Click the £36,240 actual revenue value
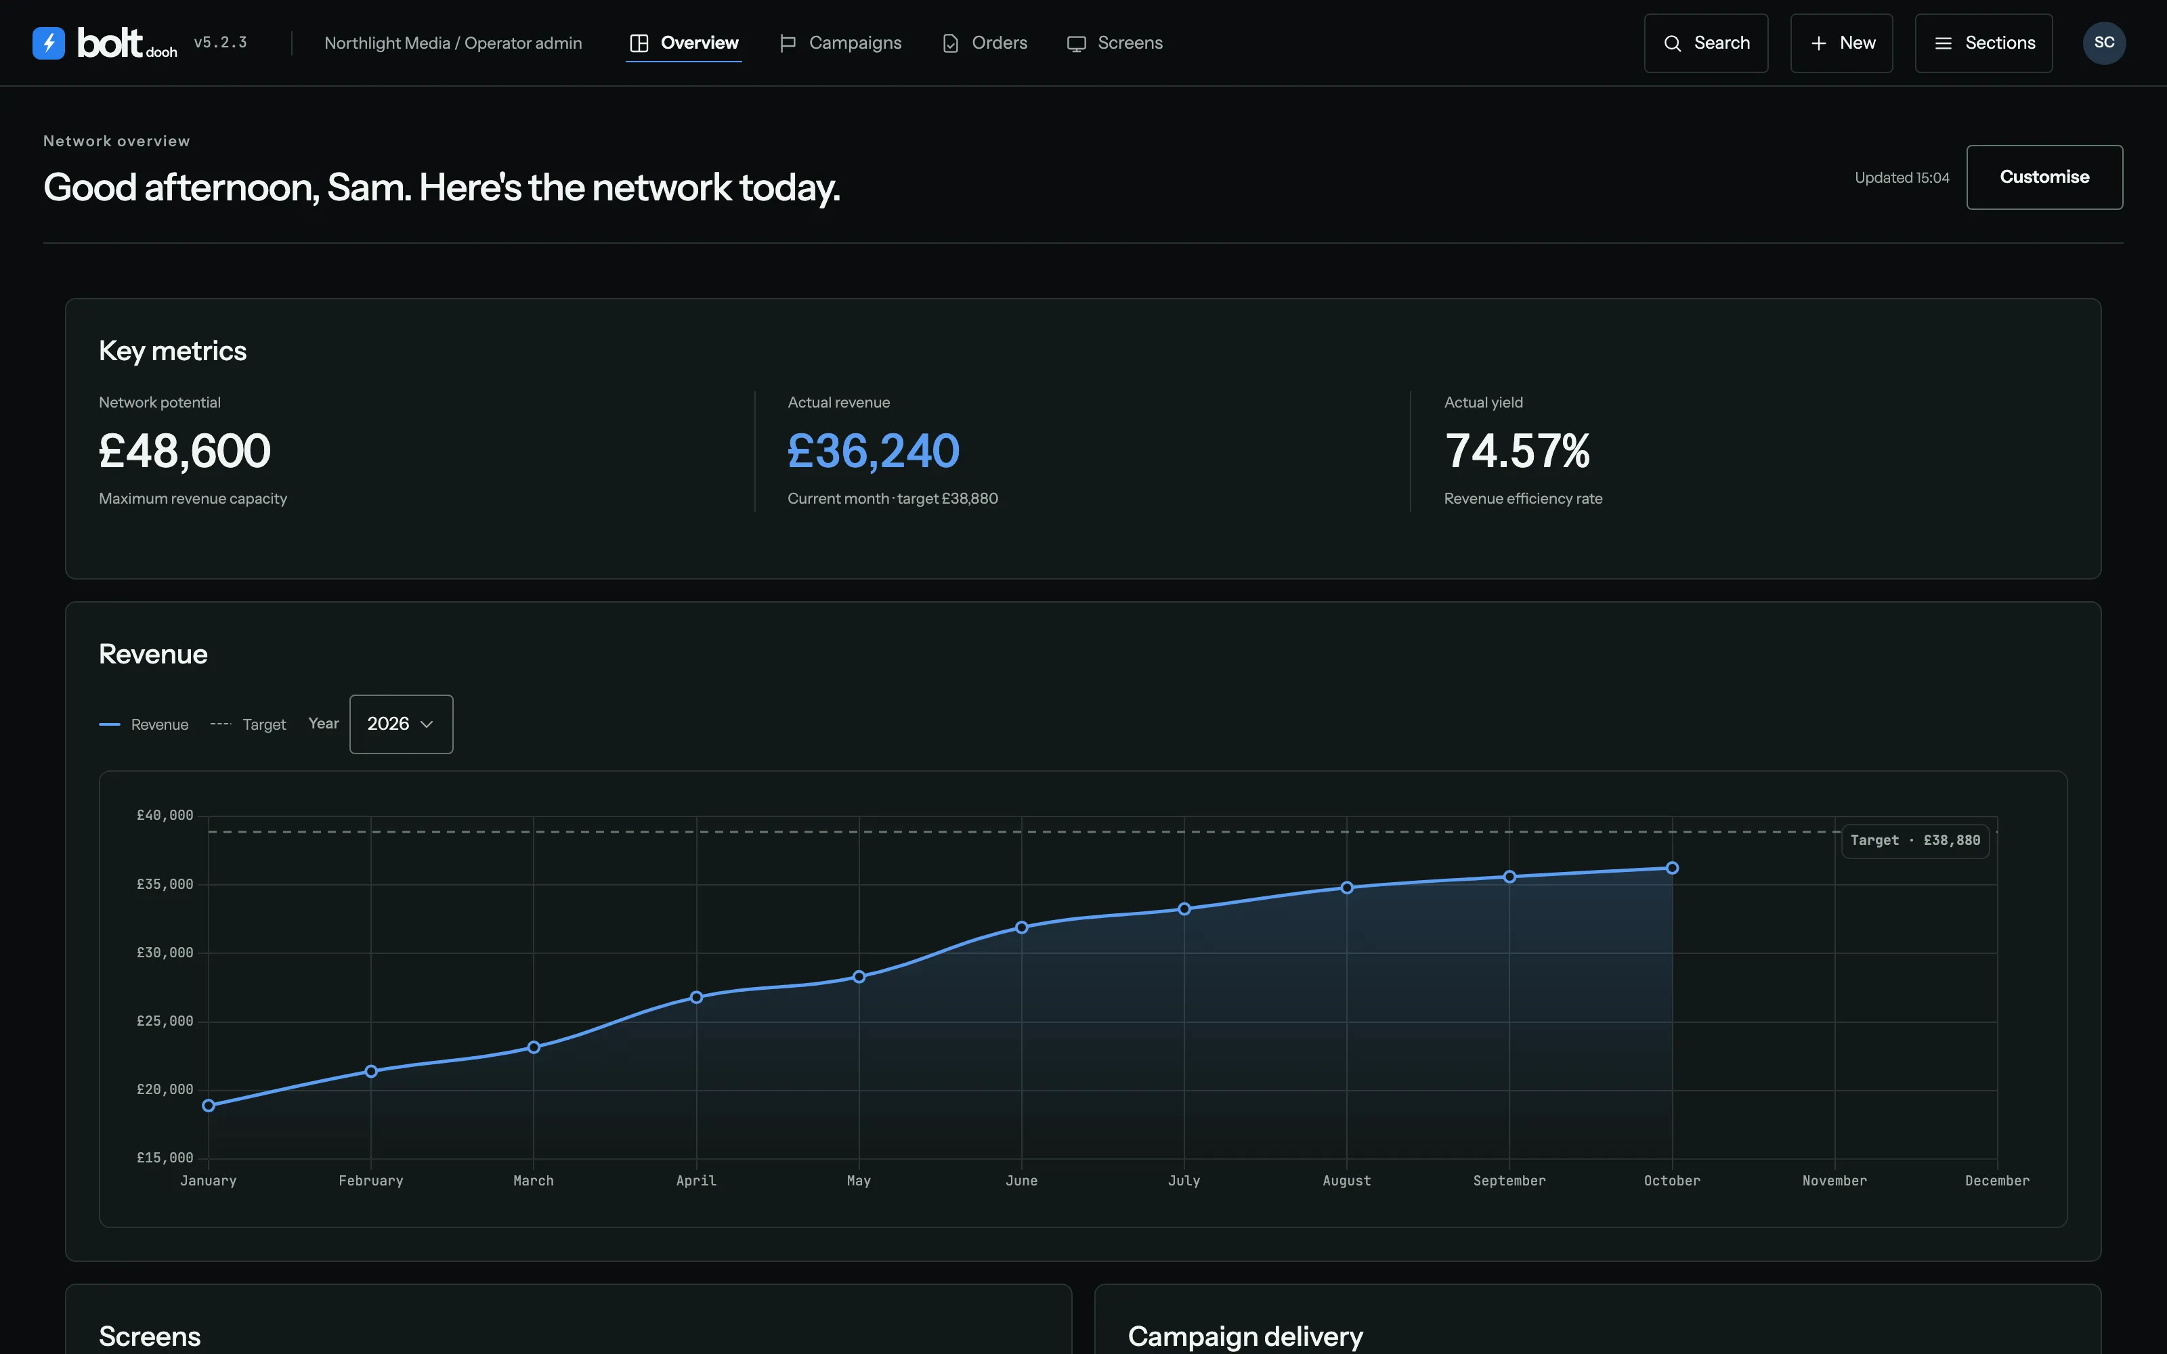The image size is (2167, 1354). point(873,450)
